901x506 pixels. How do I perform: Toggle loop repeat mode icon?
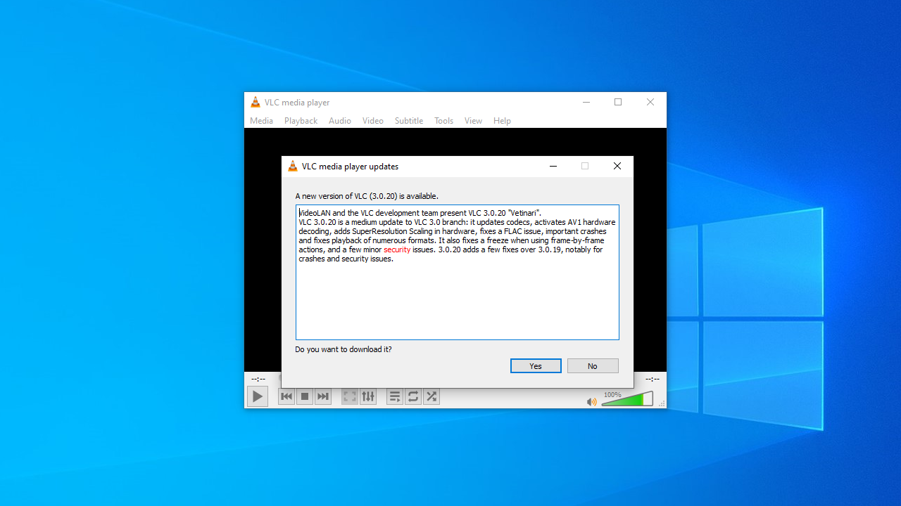pos(413,396)
